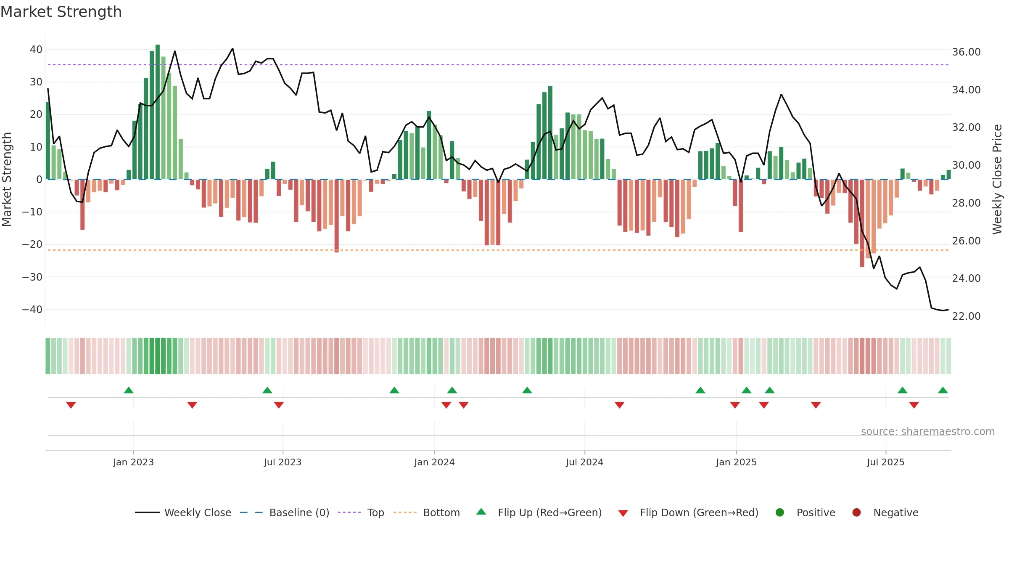Click the orange dotted Bottom legend line sample
The image size is (1009, 568).
pyautogui.click(x=405, y=512)
